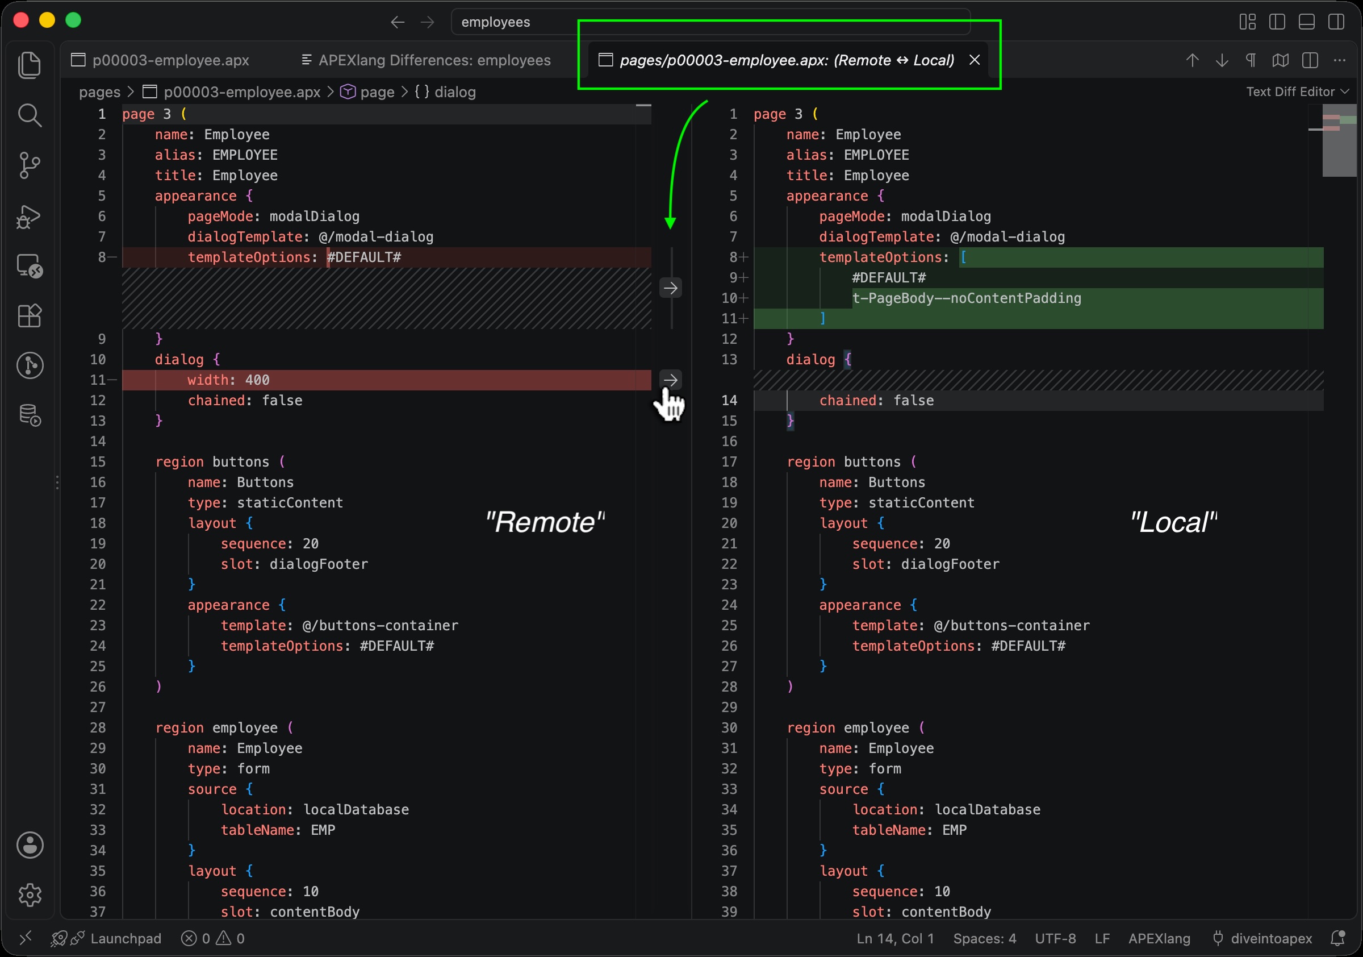Open notifications bell in status bar
The width and height of the screenshot is (1363, 957).
click(x=1337, y=938)
